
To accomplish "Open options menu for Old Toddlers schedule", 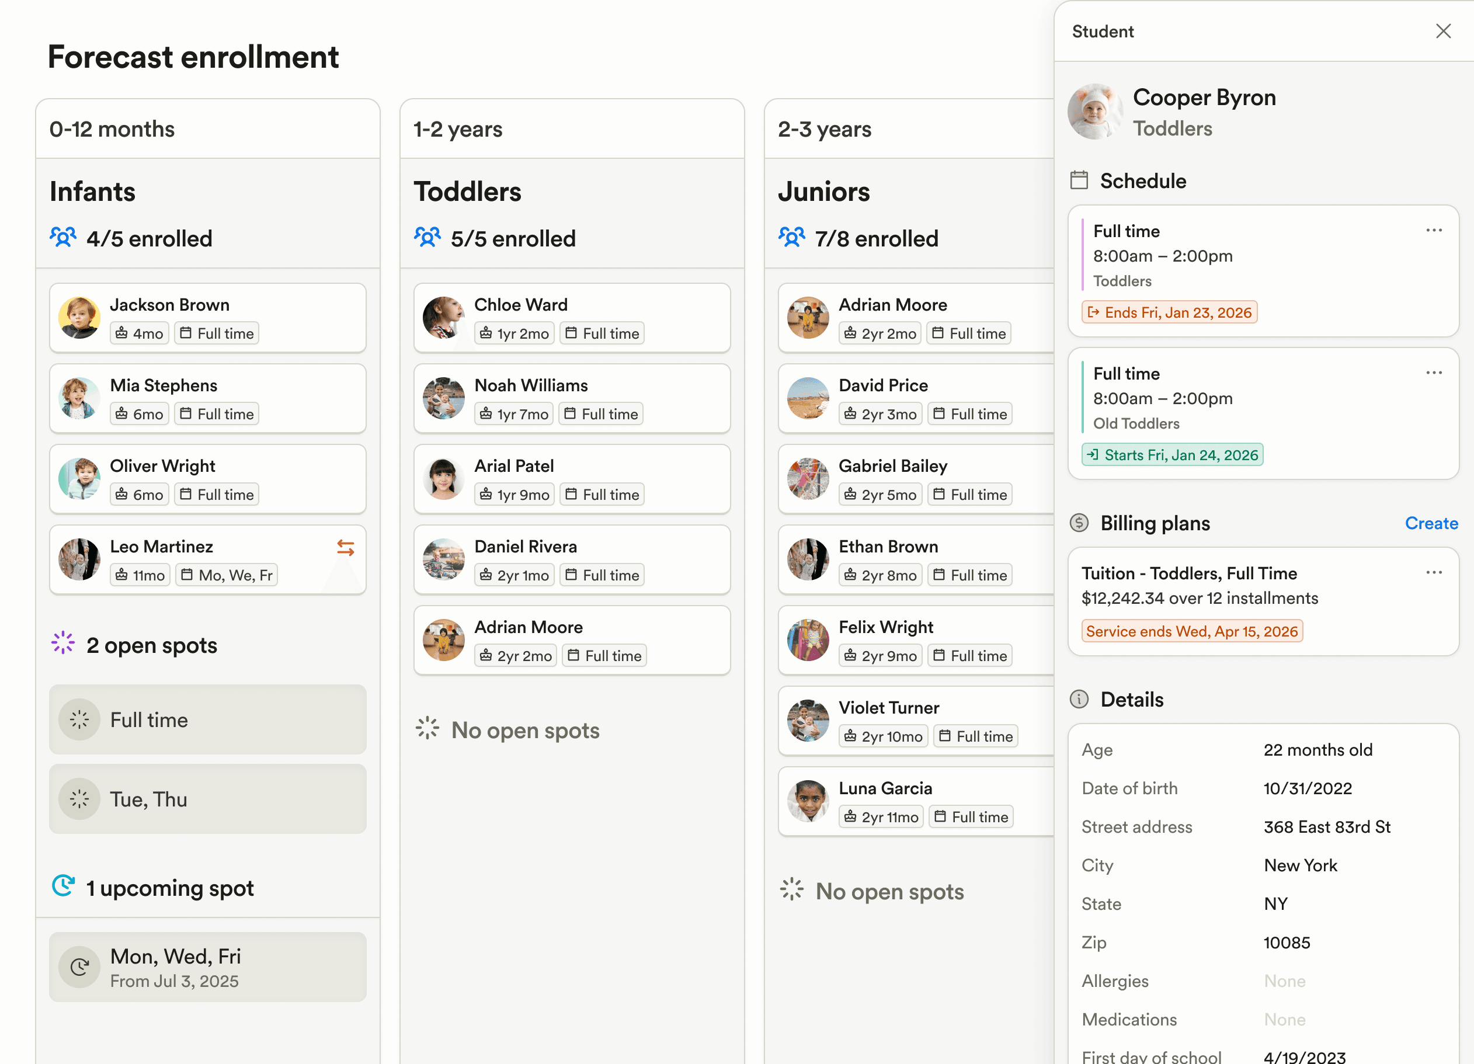I will pos(1433,373).
